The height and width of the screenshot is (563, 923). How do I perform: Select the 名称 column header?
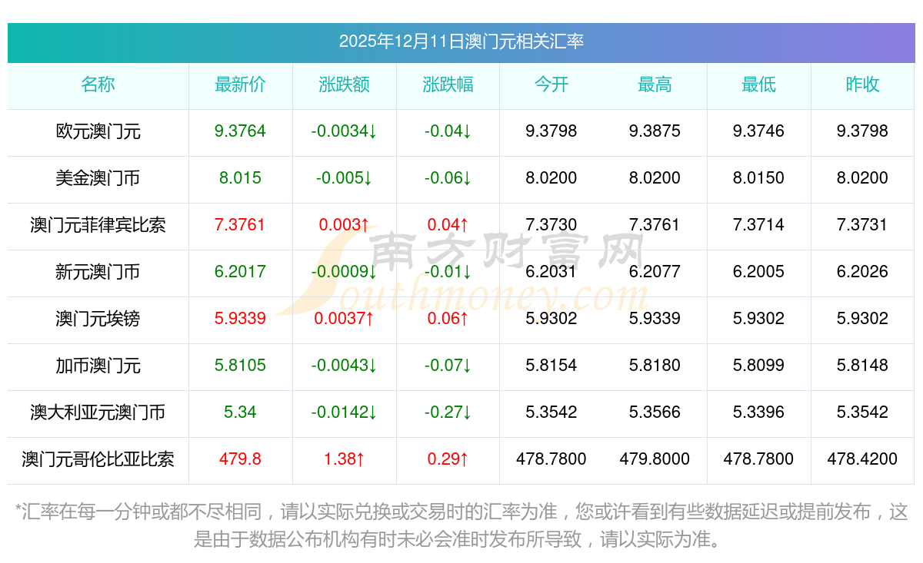[98, 84]
